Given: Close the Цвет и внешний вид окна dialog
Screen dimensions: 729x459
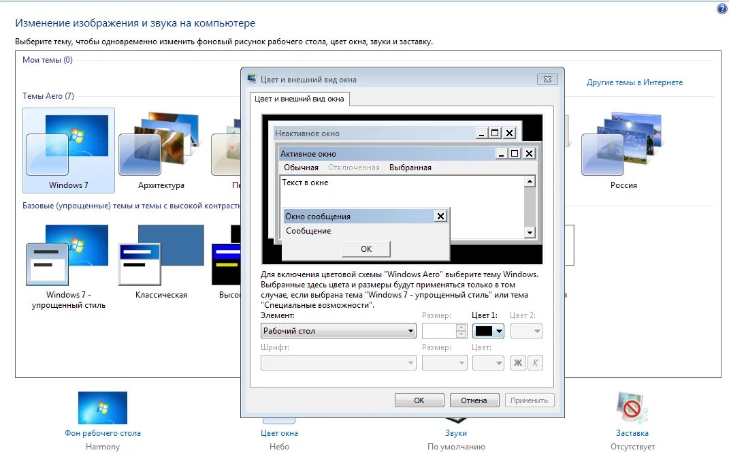Looking at the screenshot, I should (x=547, y=80).
